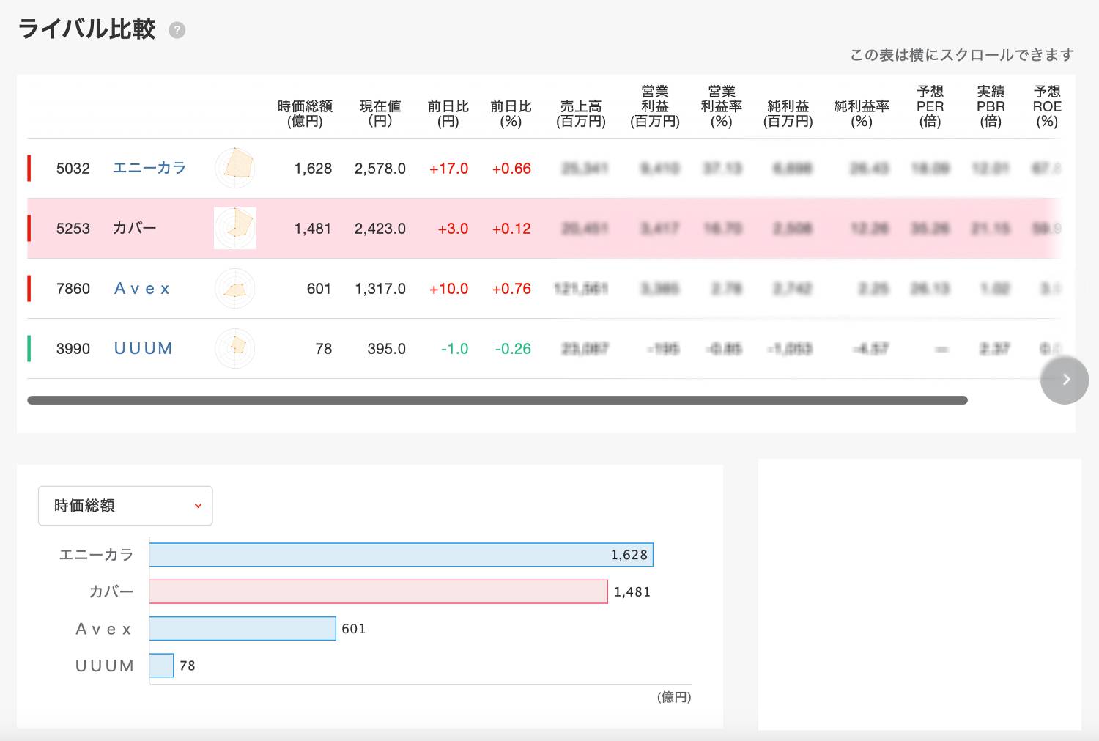
Task: Open the UUUM stock link
Action: point(143,349)
